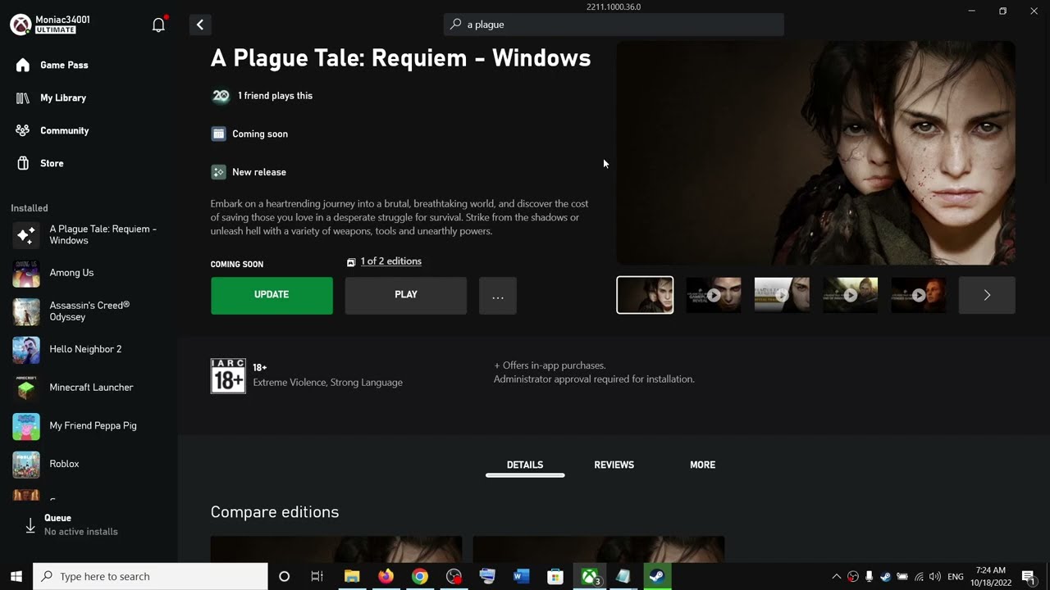Play the fourth video thumbnail
Image resolution: width=1050 pixels, height=590 pixels.
(x=851, y=295)
